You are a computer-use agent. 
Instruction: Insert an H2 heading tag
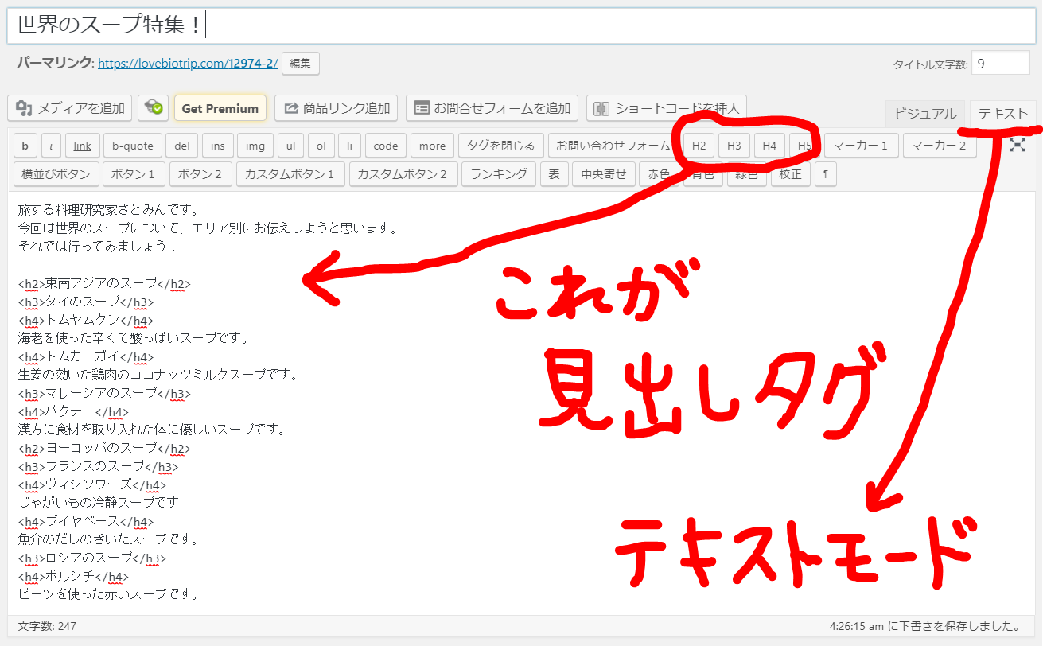click(699, 146)
